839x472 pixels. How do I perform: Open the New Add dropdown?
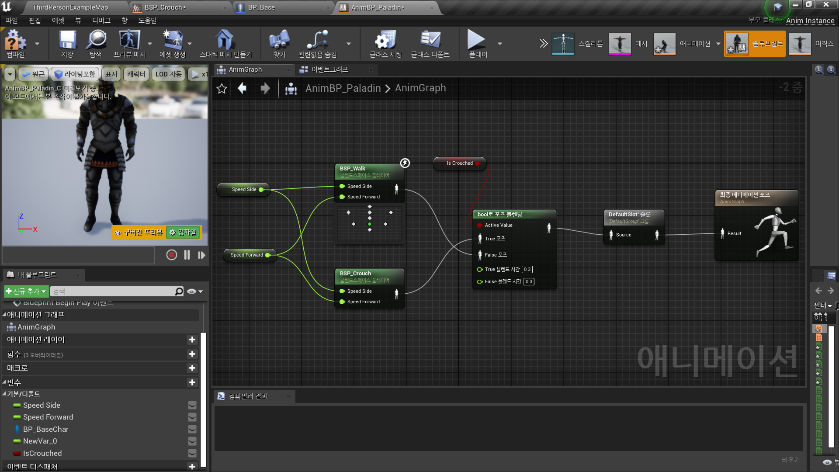pos(26,292)
